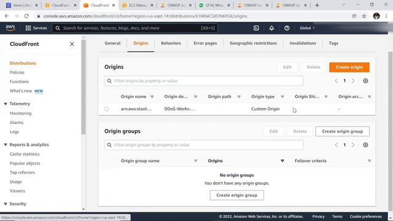Go back in browser history
393x221 pixels.
click(7, 16)
